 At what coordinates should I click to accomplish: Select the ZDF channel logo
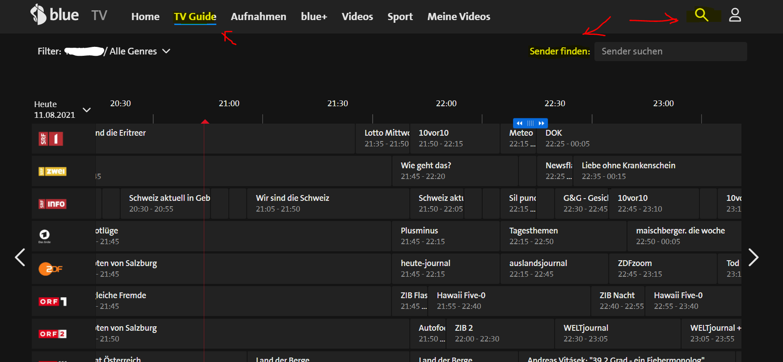click(50, 269)
